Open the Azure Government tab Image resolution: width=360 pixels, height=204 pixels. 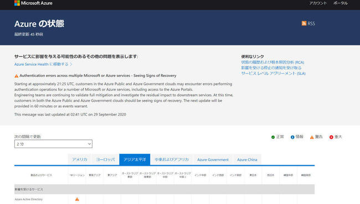(213, 160)
